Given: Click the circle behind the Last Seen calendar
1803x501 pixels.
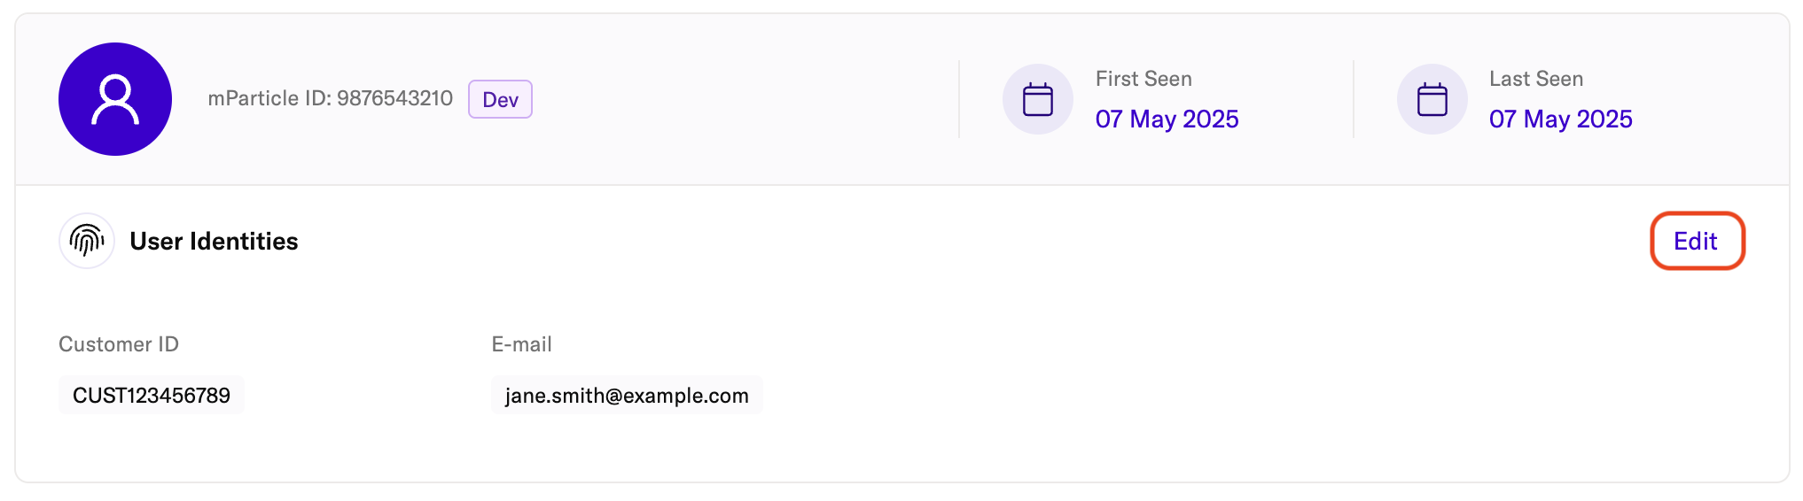Looking at the screenshot, I should (1432, 99).
